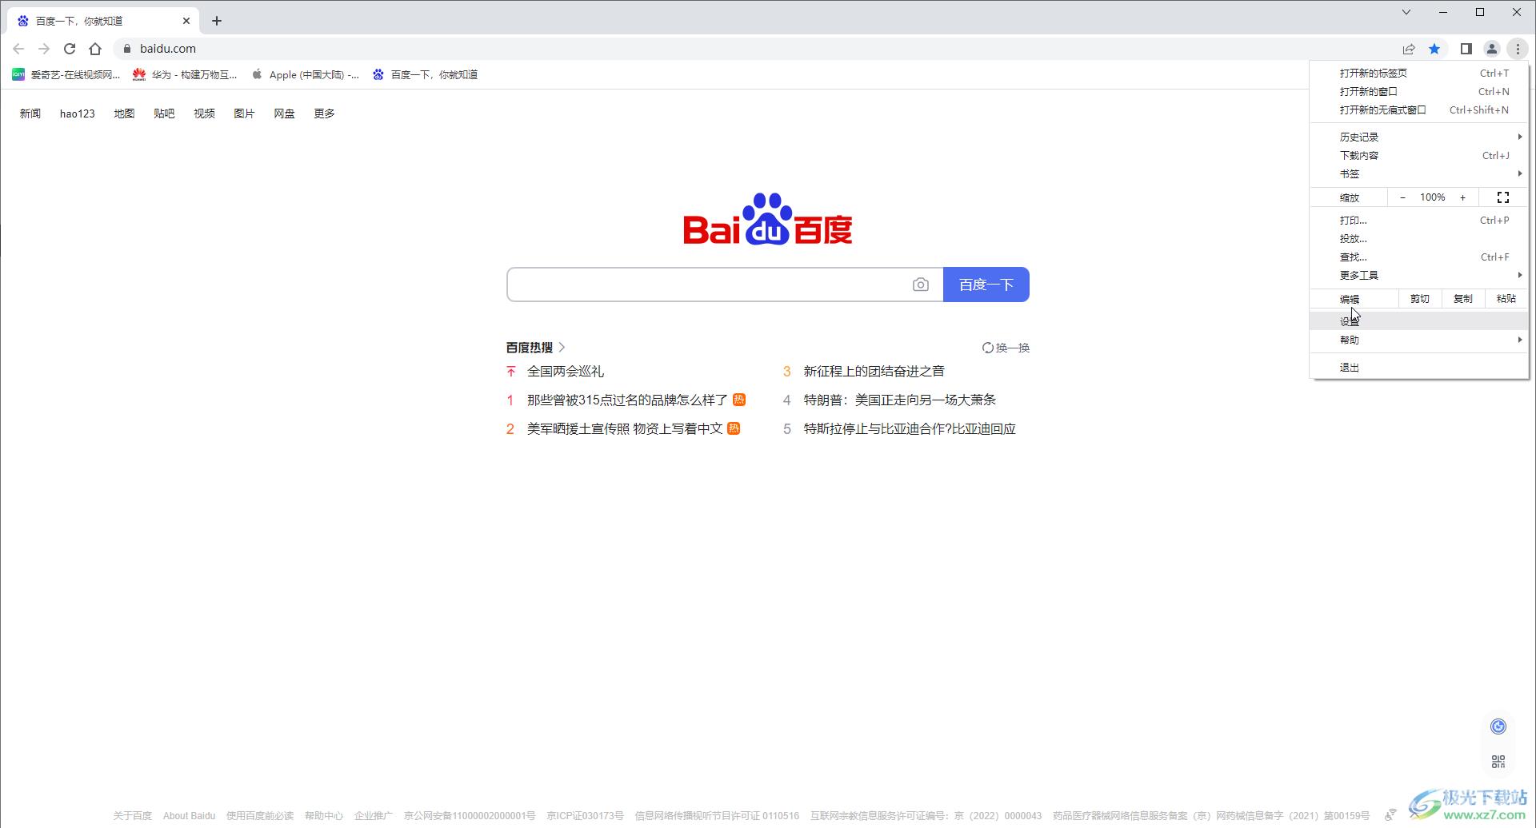Choose 投放 in the menu

pyautogui.click(x=1419, y=238)
